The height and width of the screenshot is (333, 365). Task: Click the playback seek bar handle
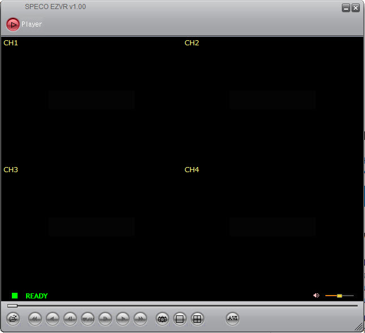click(12, 306)
